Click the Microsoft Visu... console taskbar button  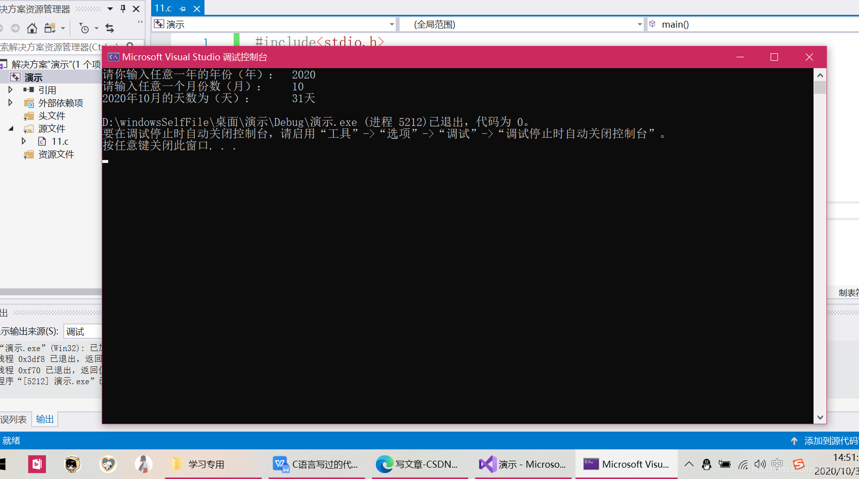(626, 464)
